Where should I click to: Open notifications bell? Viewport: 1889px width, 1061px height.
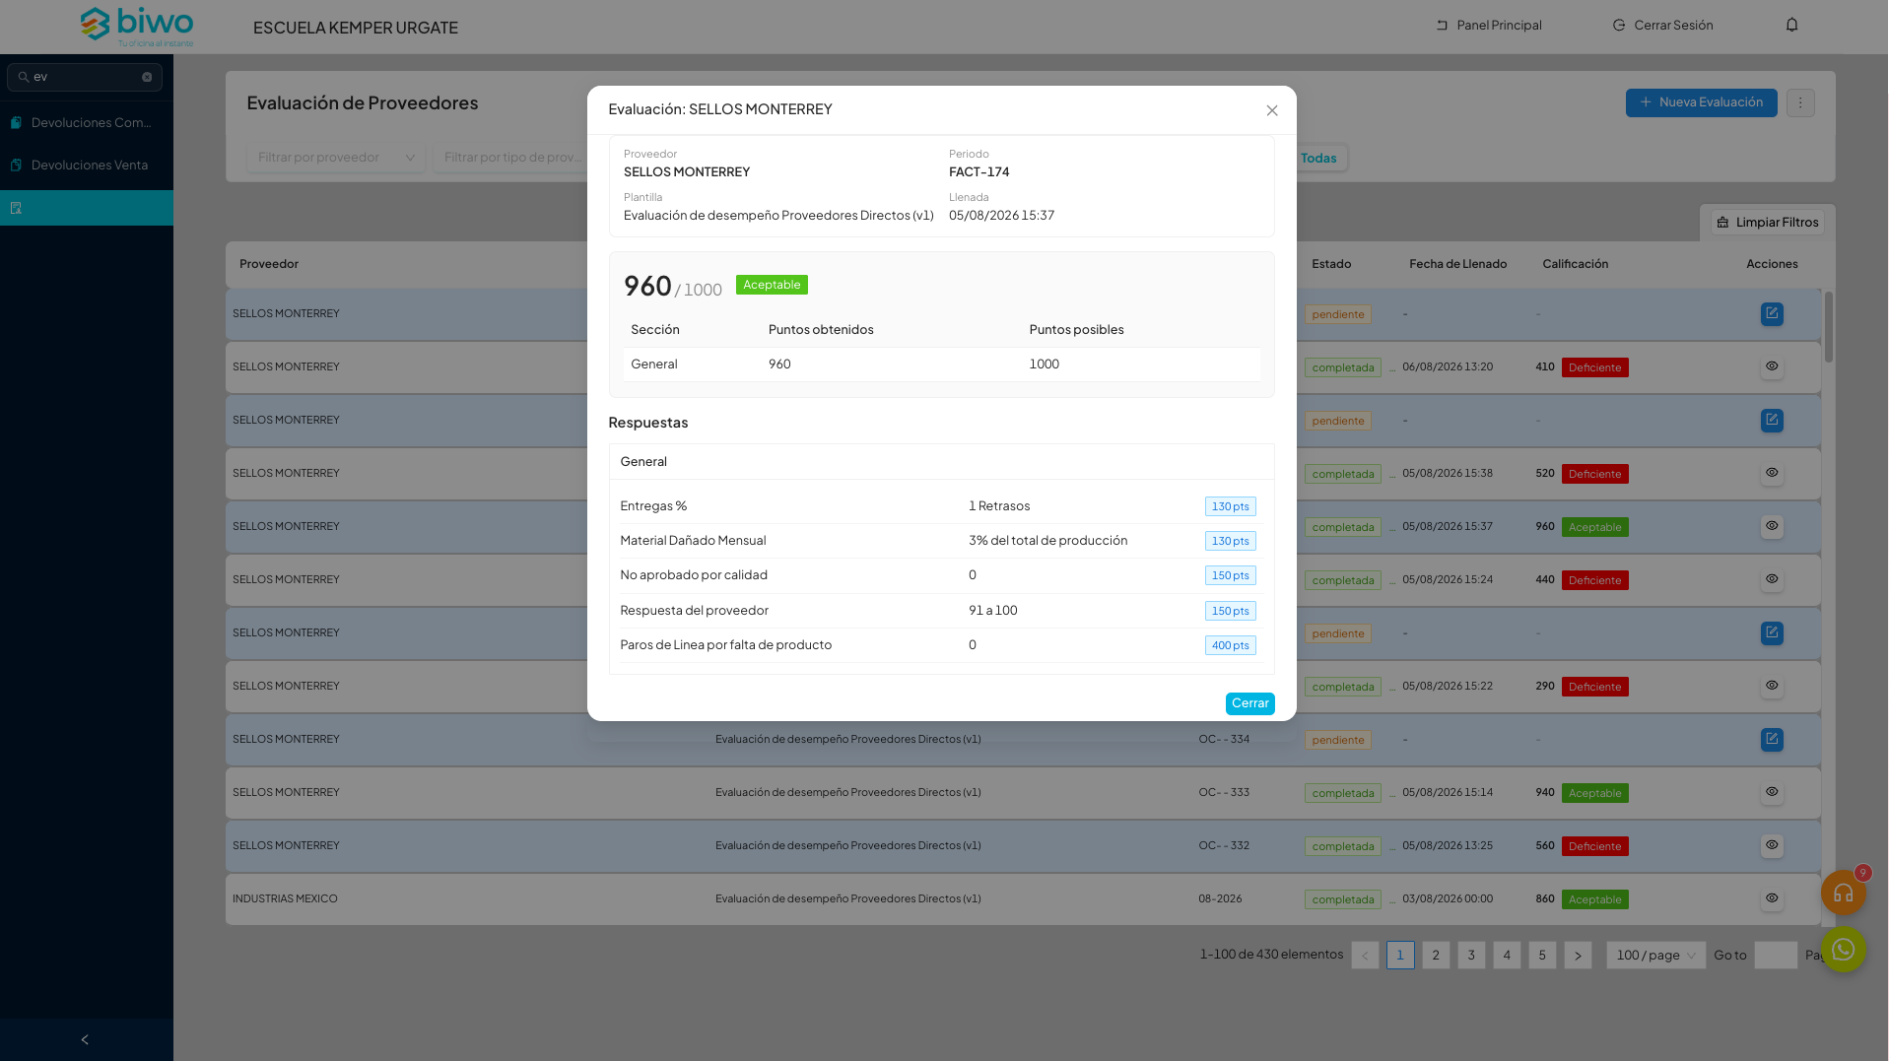(1791, 25)
